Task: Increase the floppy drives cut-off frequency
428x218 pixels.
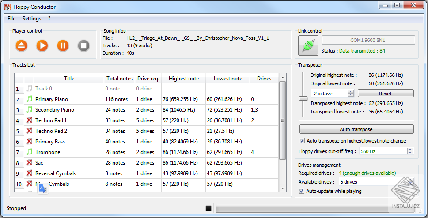Action: (x=410, y=149)
